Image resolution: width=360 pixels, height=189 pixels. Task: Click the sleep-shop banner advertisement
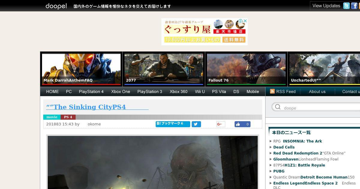(x=205, y=32)
